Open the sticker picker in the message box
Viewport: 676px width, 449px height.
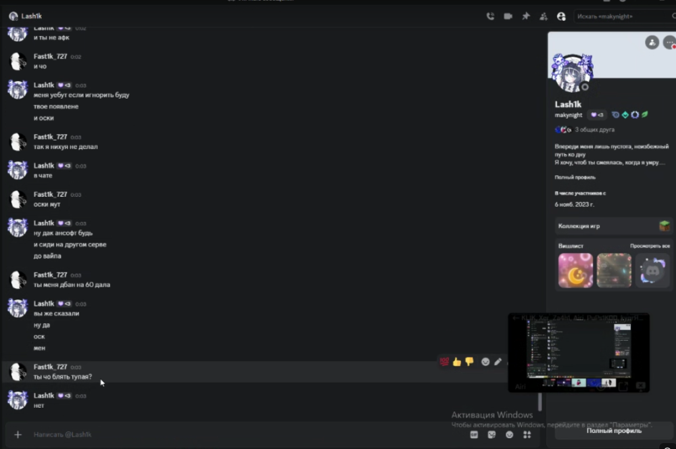(x=491, y=435)
